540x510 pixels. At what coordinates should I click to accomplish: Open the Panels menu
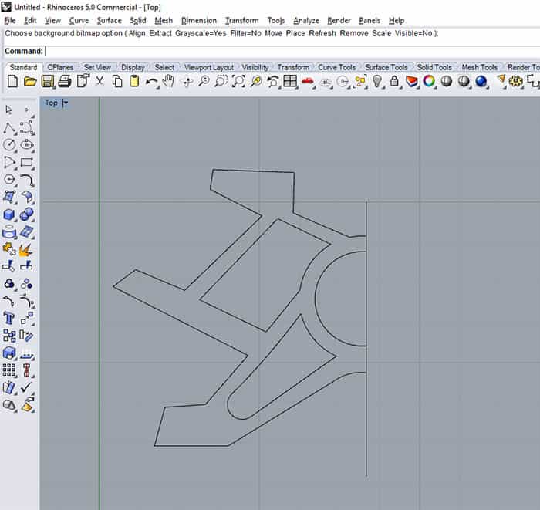(370, 21)
